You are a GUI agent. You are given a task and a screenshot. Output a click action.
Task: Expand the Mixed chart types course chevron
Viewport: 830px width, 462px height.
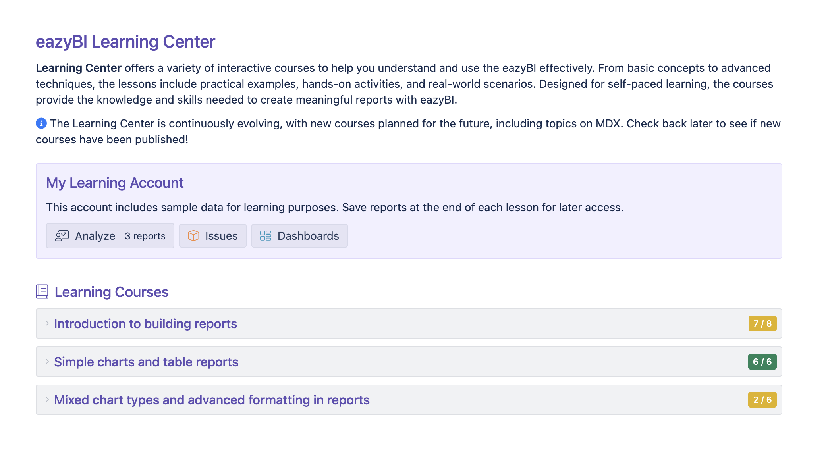tap(47, 400)
